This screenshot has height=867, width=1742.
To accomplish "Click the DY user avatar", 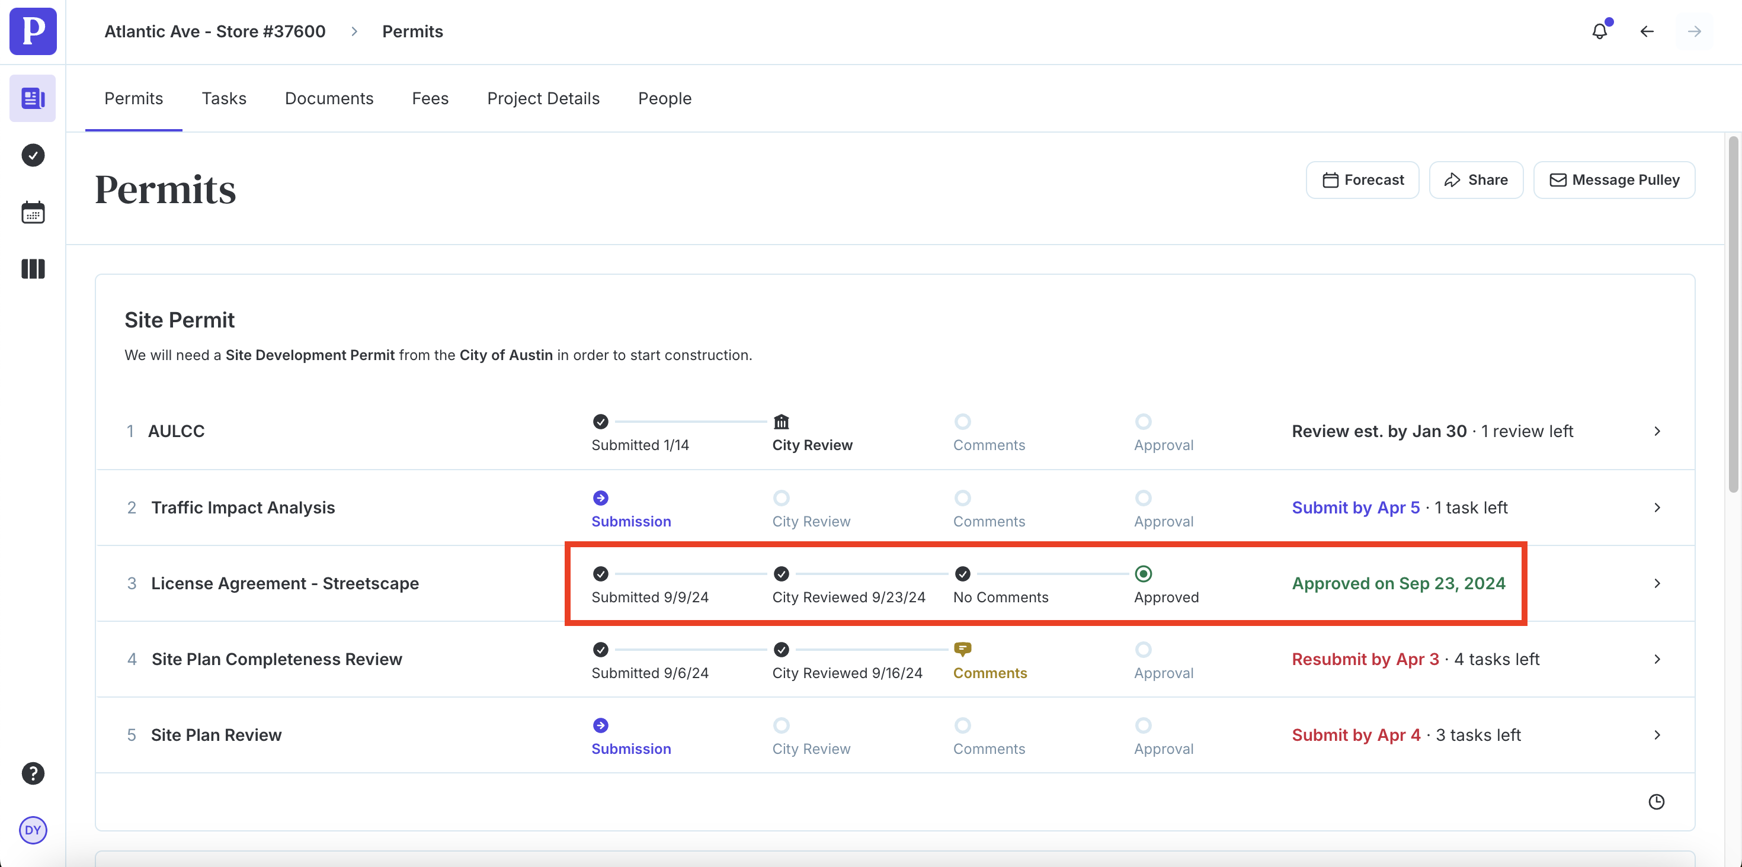I will pos(33,830).
